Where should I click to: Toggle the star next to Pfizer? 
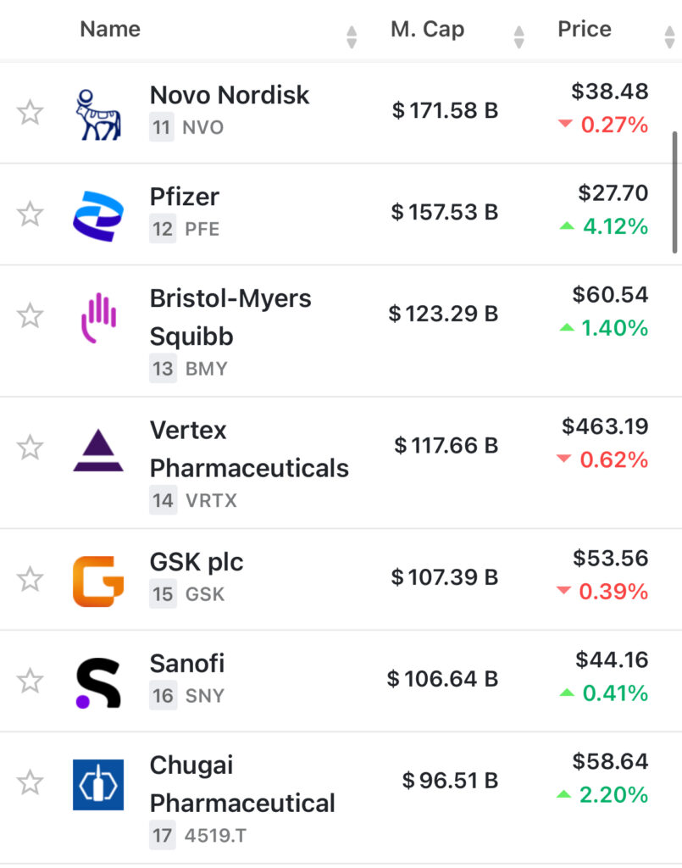[x=30, y=214]
